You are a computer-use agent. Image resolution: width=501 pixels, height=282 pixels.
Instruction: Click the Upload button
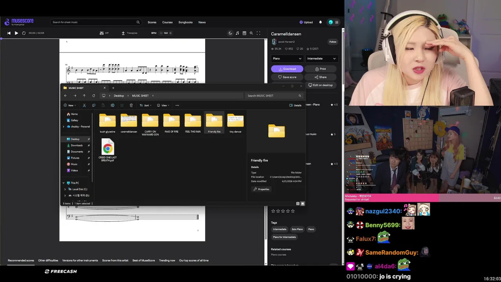(306, 22)
